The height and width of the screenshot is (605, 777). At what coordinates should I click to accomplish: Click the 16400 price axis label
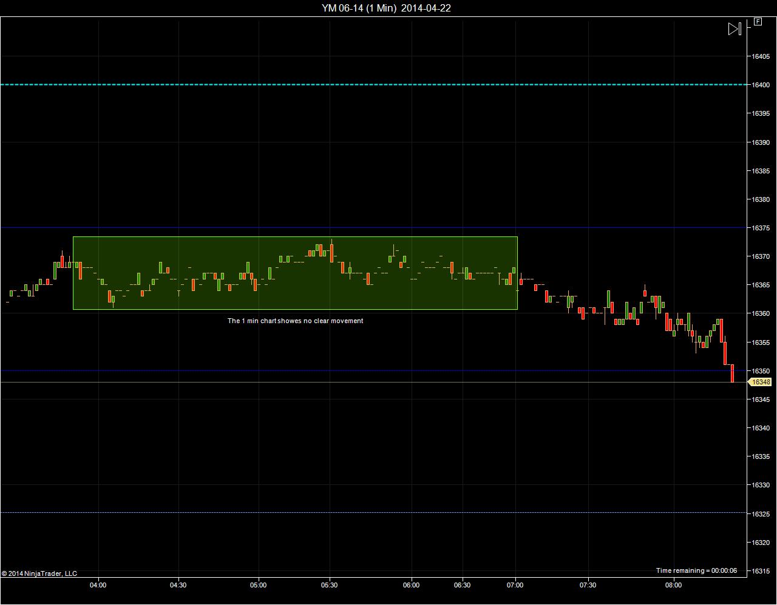pos(761,85)
